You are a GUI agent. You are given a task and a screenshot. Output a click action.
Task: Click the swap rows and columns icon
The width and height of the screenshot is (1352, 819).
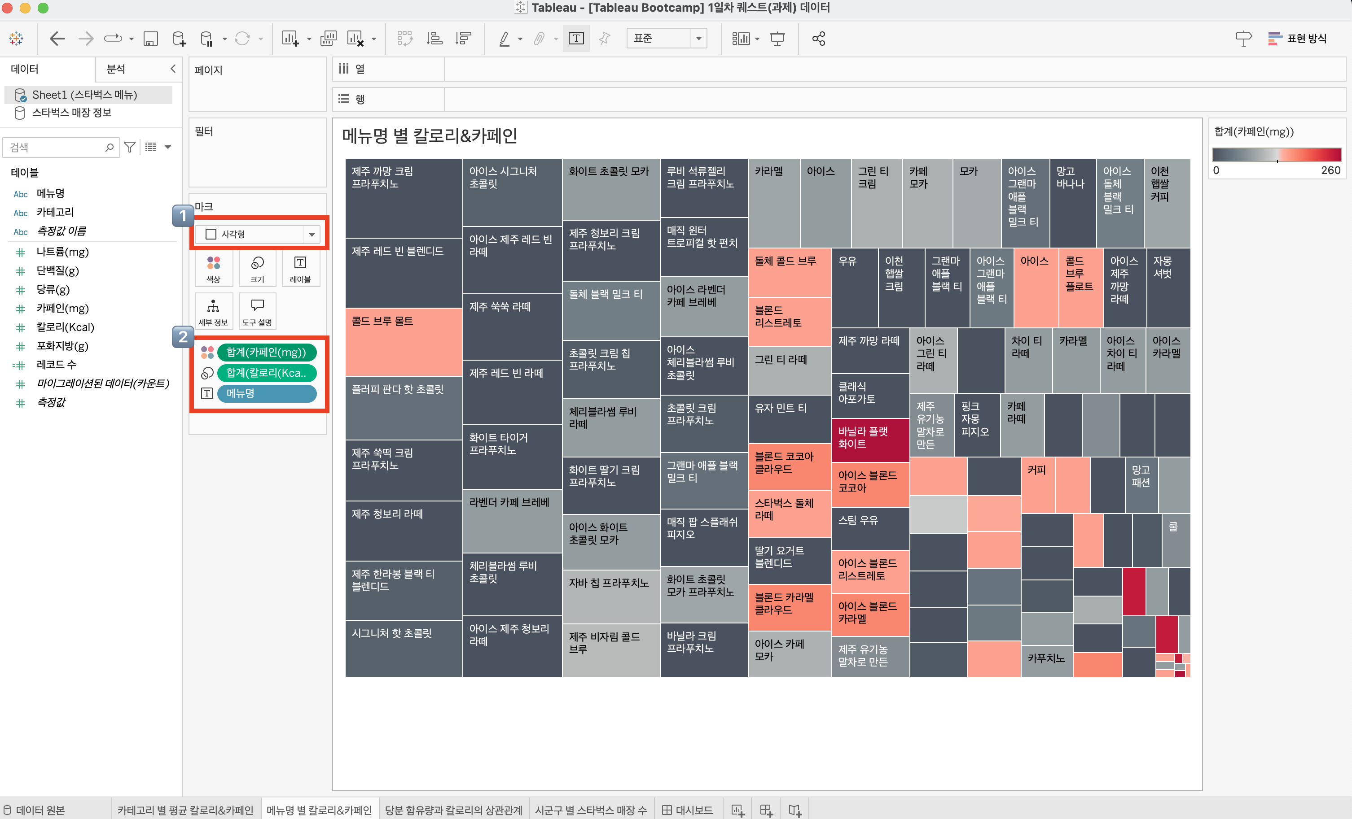click(x=404, y=39)
